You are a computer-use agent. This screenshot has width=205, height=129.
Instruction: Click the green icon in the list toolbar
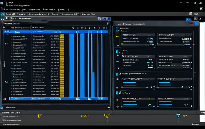point(73,28)
